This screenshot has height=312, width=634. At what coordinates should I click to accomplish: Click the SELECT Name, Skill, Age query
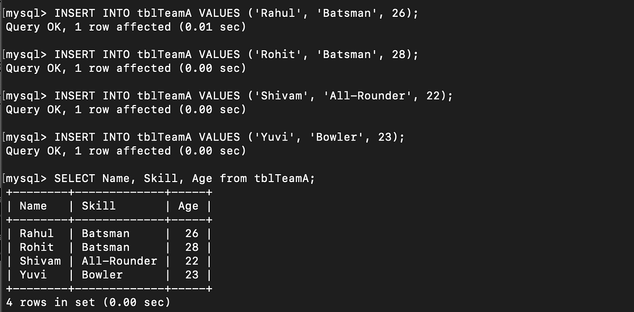click(x=184, y=178)
